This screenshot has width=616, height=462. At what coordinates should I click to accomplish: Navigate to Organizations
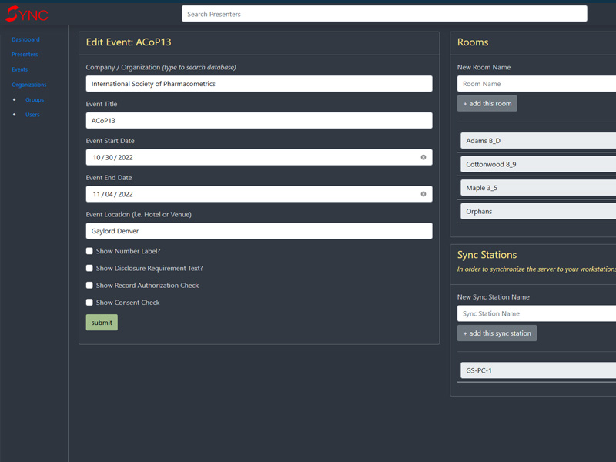click(x=29, y=85)
